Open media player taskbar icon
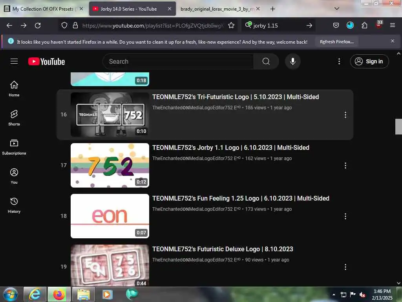This screenshot has height=302, width=402. [108, 294]
